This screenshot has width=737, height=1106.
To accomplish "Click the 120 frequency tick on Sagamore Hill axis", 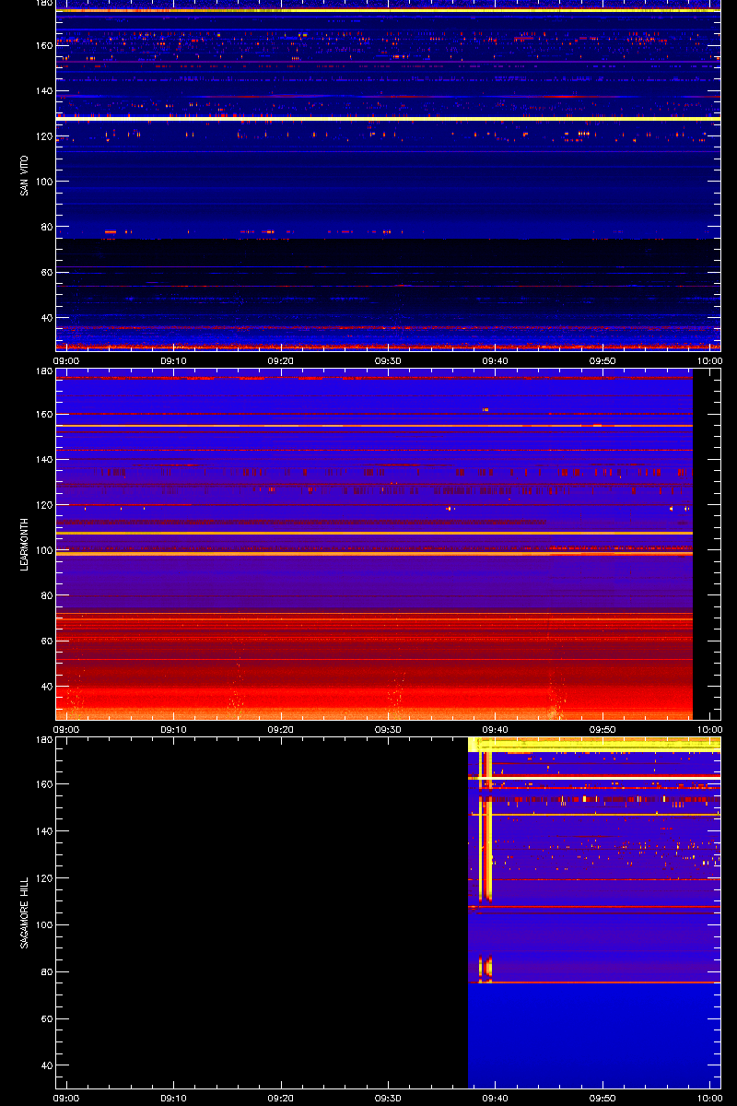I will pyautogui.click(x=42, y=878).
